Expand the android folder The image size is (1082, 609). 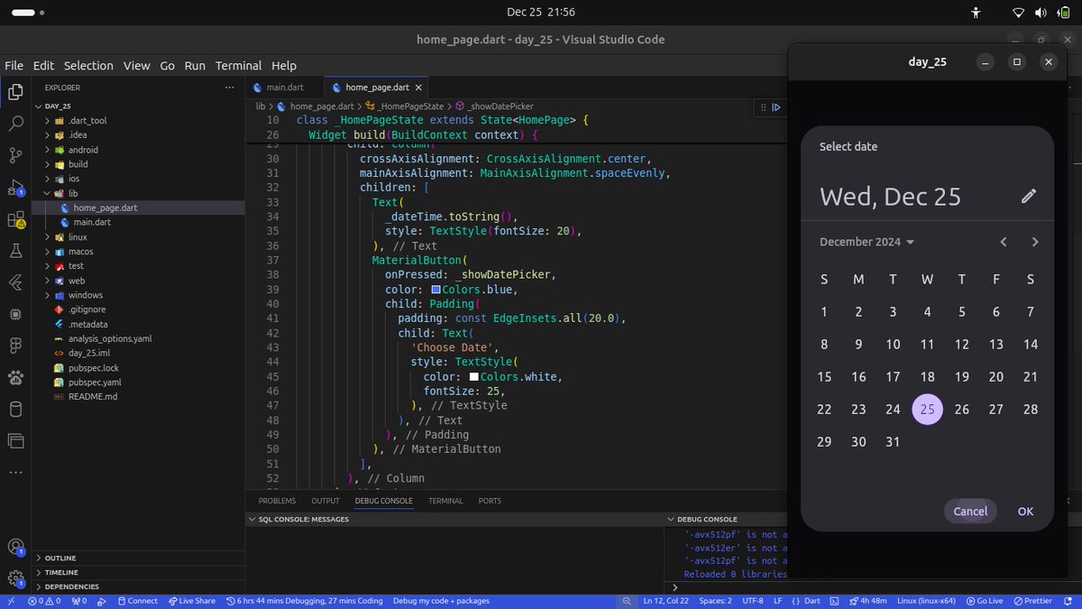(83, 150)
